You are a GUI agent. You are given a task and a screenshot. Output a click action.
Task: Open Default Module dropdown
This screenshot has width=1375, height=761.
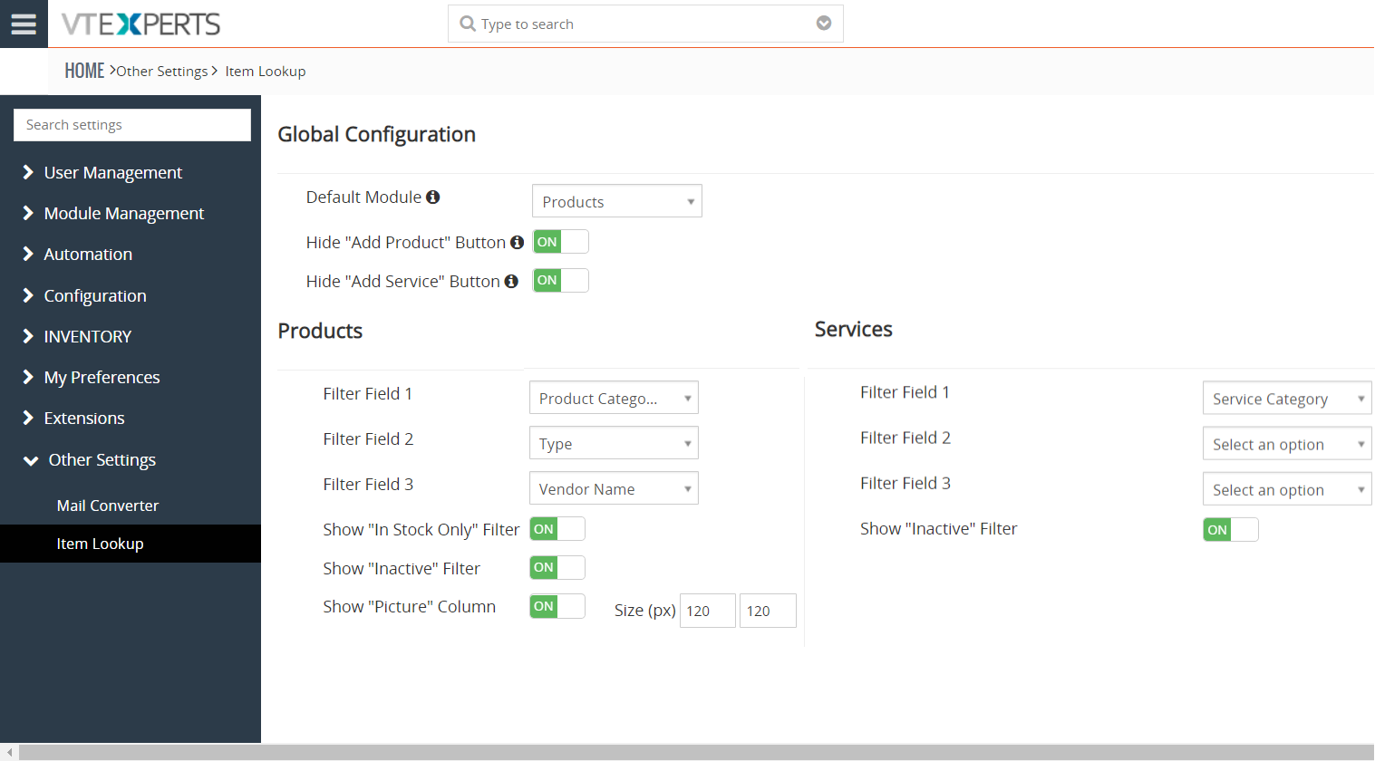(617, 201)
